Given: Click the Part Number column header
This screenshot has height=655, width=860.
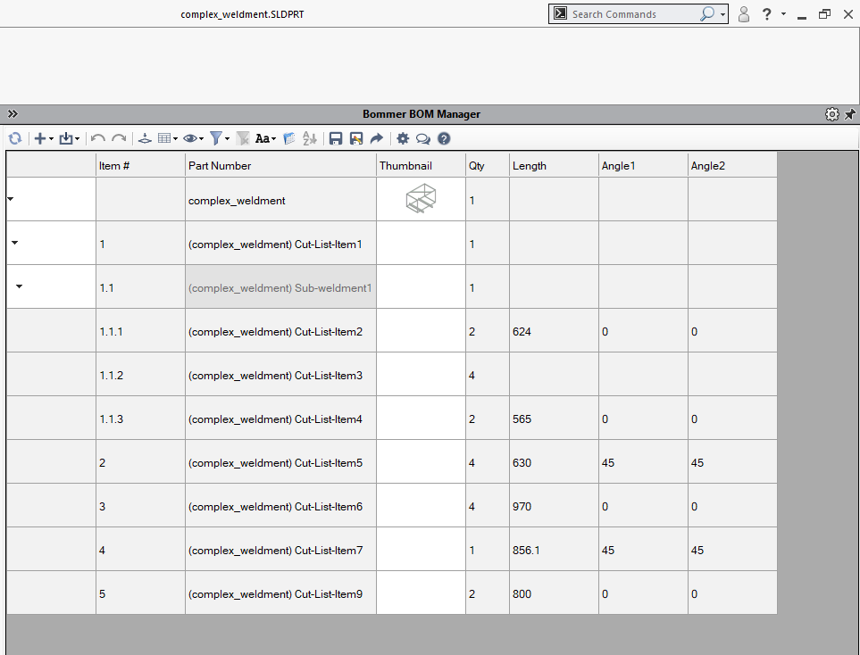Looking at the screenshot, I should (x=280, y=165).
